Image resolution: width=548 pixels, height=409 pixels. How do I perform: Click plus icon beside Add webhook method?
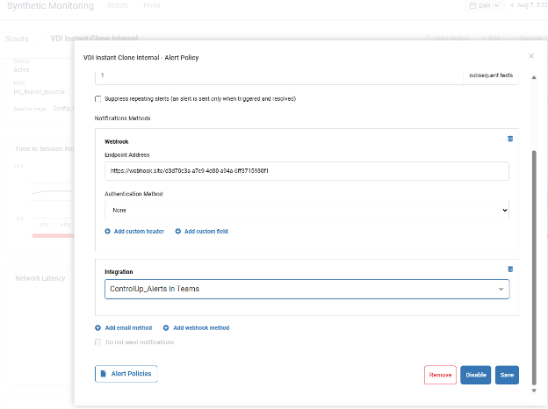[166, 327]
